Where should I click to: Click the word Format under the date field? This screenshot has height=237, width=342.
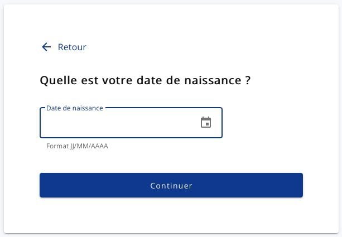[x=57, y=146]
